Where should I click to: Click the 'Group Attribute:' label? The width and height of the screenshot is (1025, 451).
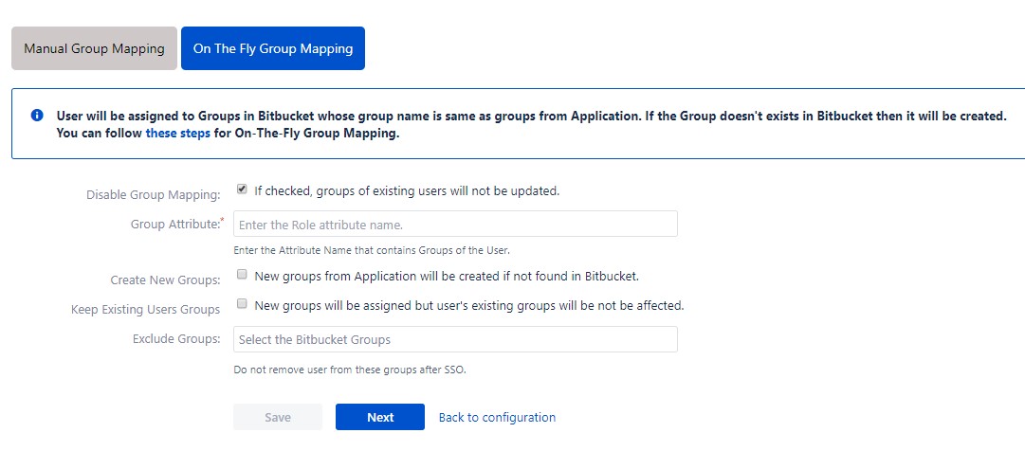coord(176,224)
